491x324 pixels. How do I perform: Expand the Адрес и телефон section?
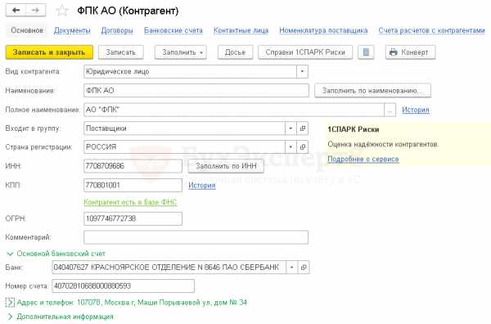pyautogui.click(x=10, y=303)
